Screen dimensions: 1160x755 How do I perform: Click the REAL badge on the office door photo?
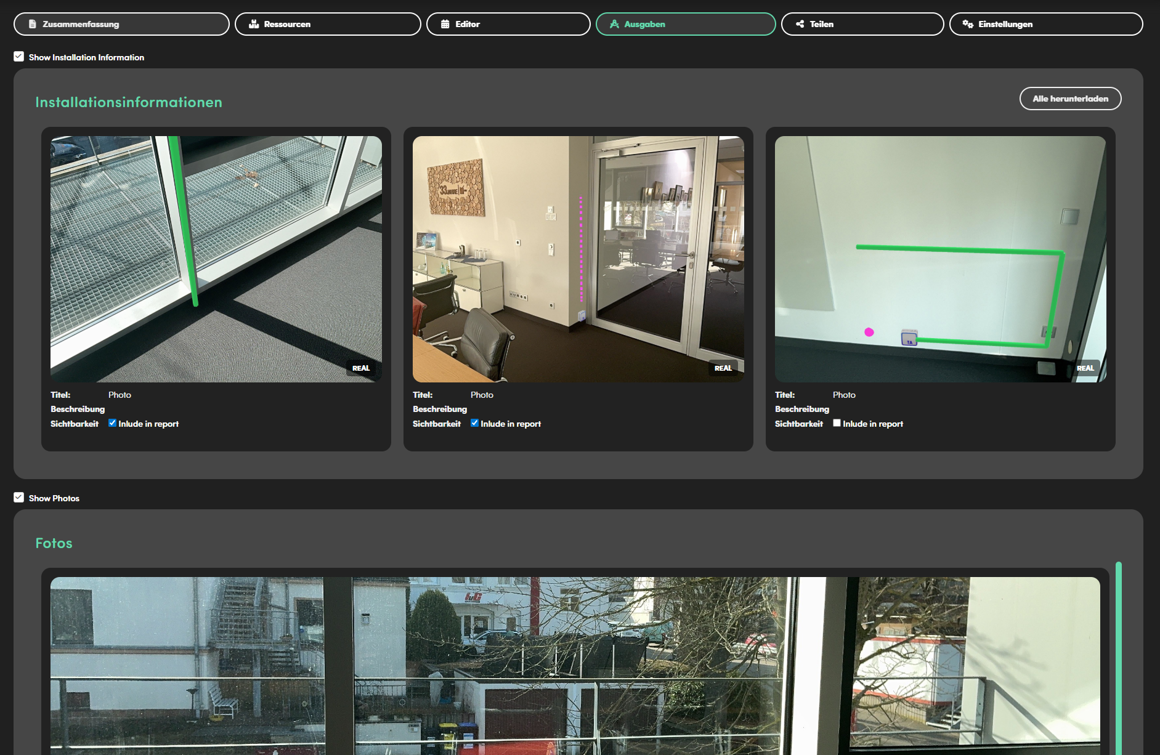723,368
